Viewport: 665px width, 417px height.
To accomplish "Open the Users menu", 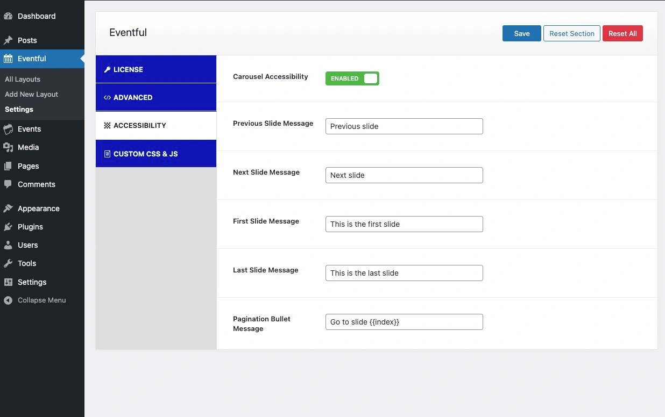I will click(42, 245).
